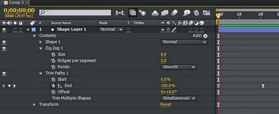Open Shape 1 Normal blend dropdown
This screenshot has width=279, height=114.
point(184,42)
